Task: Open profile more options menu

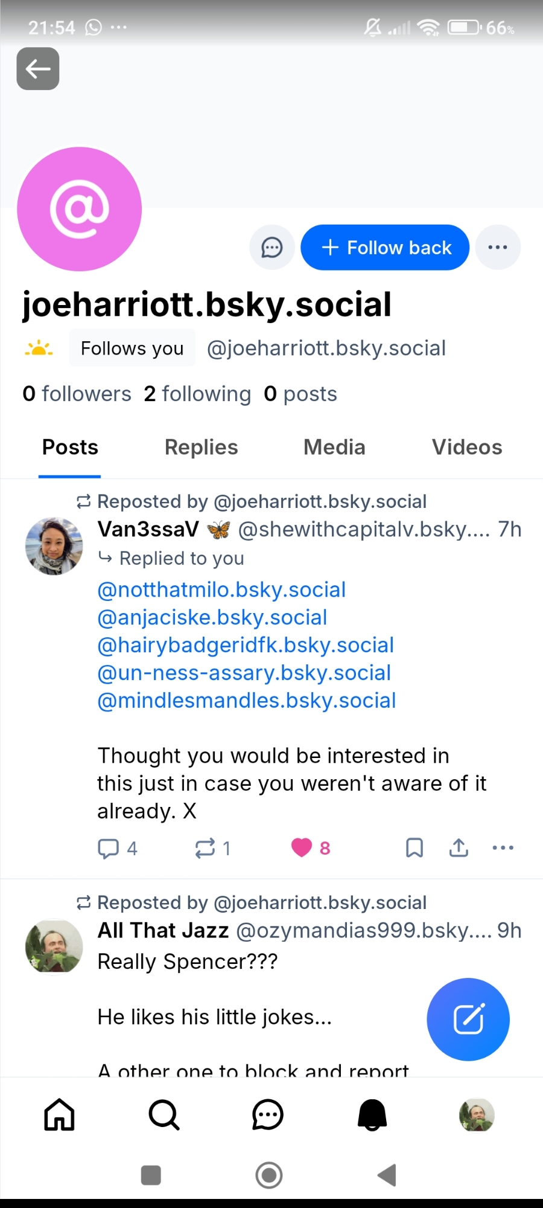Action: pos(498,248)
